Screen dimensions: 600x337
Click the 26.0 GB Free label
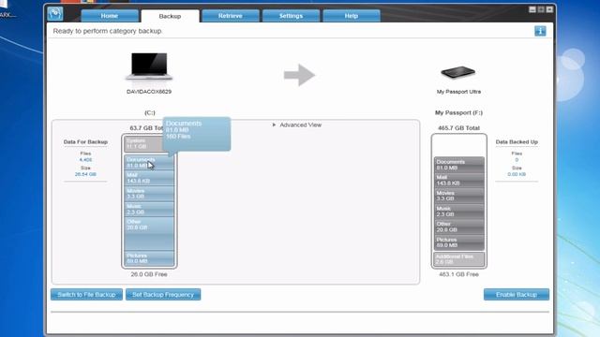[x=149, y=274]
